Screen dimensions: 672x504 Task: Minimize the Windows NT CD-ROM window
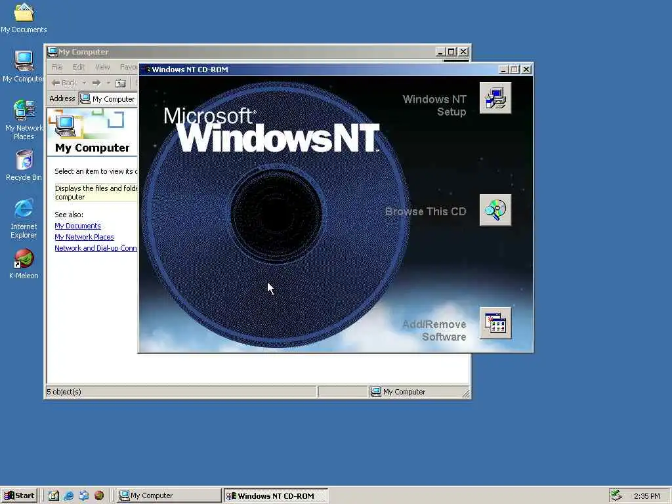(503, 70)
